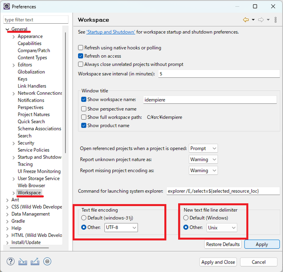Select Link Handlers in the tree

(x=32, y=86)
